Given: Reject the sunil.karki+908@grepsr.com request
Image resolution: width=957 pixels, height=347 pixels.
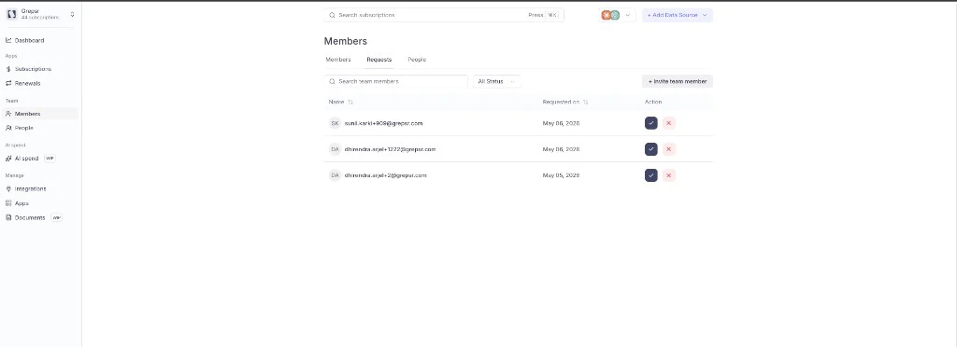Looking at the screenshot, I should coord(669,123).
